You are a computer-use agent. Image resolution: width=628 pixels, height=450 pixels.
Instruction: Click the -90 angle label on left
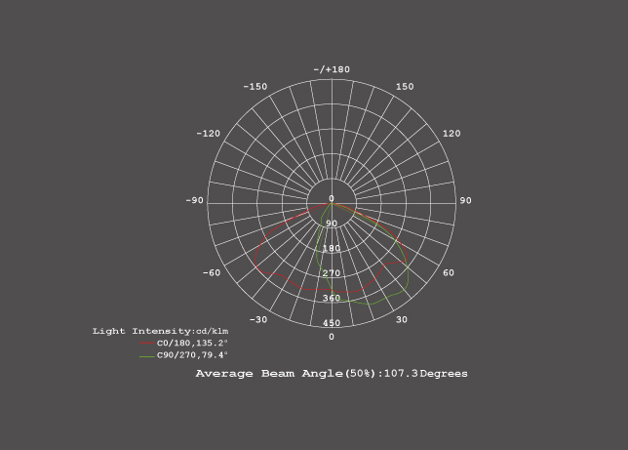pos(195,201)
